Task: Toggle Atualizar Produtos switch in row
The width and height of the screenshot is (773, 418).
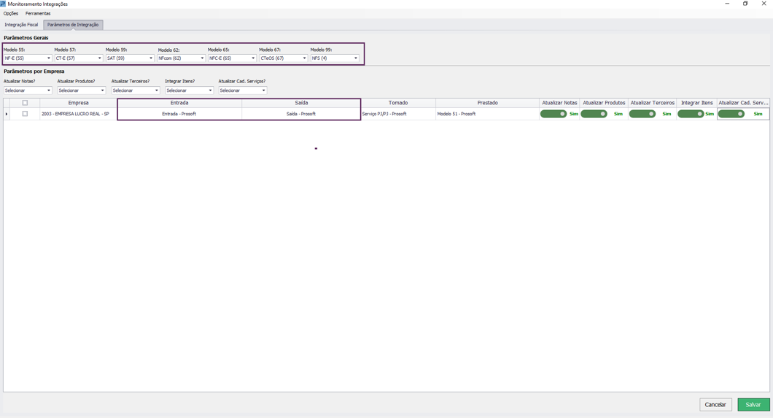Action: pos(594,114)
